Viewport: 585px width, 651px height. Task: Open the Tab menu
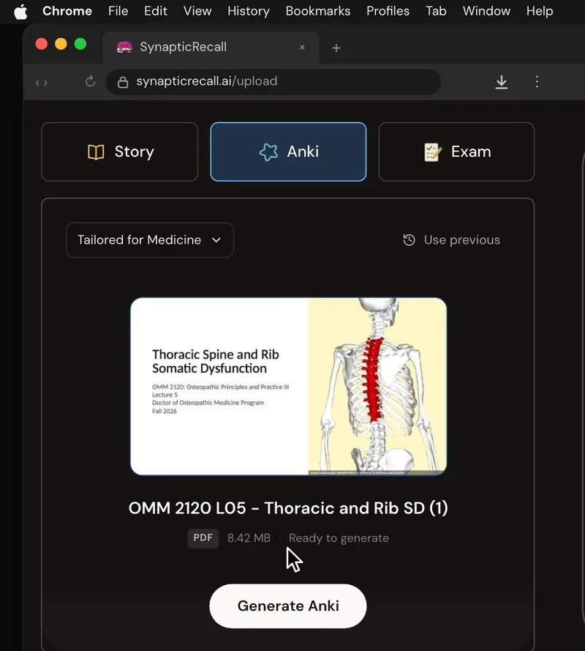click(436, 11)
